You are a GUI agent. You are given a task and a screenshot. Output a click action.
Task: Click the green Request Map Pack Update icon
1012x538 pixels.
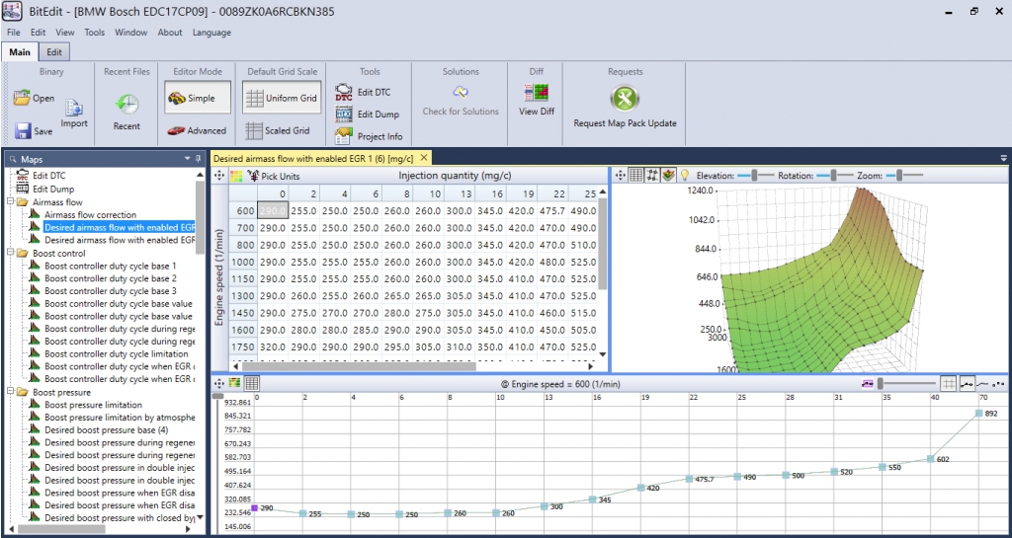[625, 99]
